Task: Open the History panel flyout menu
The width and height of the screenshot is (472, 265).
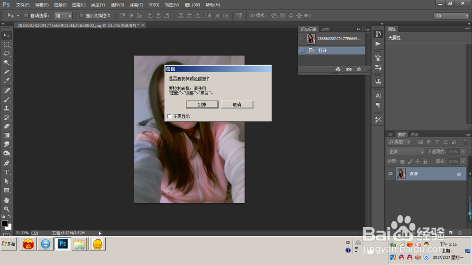Action: point(367,29)
